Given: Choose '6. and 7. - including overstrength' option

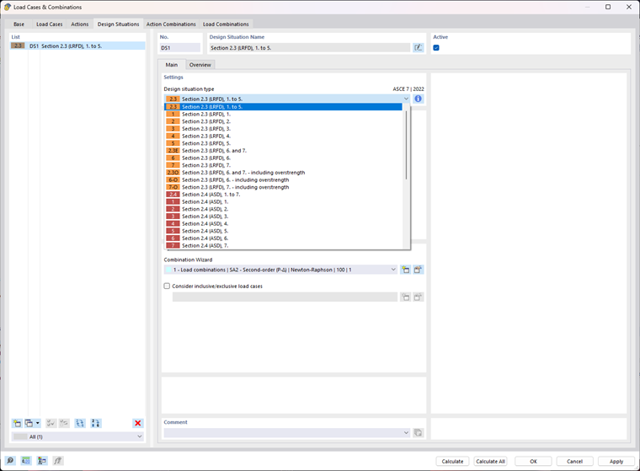Looking at the screenshot, I should [x=283, y=173].
